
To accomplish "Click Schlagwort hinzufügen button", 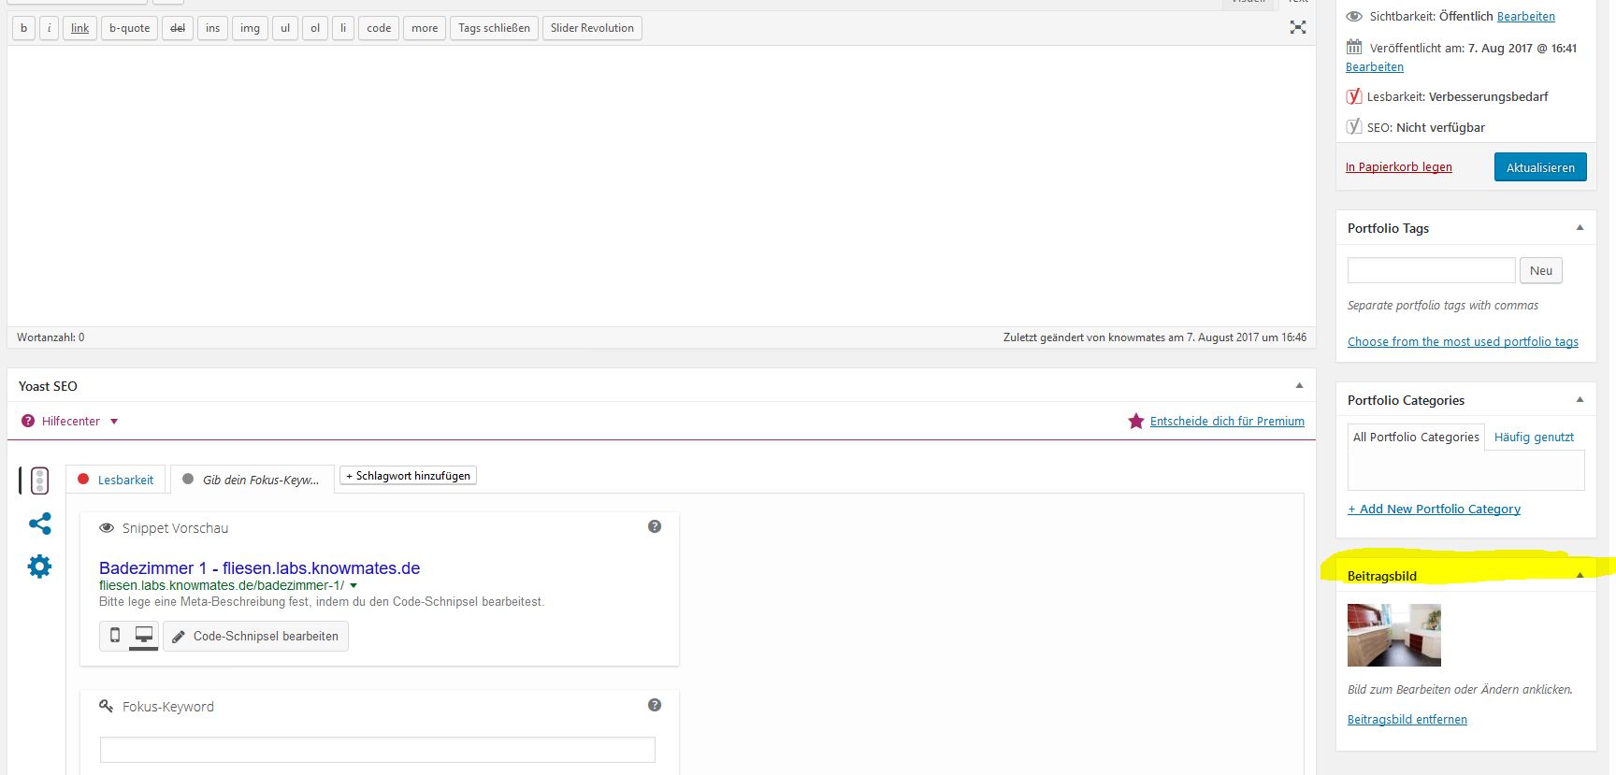I will (408, 476).
